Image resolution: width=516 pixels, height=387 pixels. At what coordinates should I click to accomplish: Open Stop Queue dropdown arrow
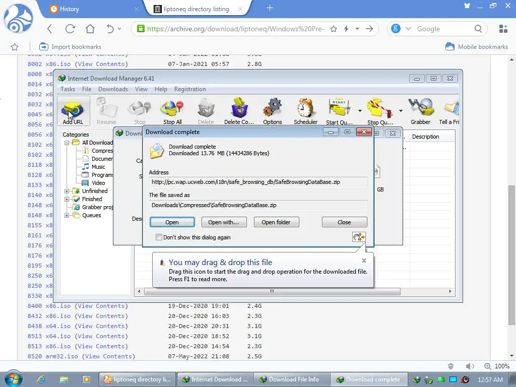coord(401,111)
